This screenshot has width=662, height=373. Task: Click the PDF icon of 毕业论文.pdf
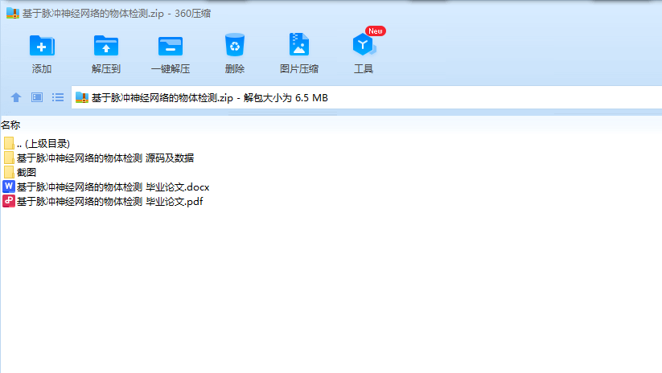pos(9,201)
